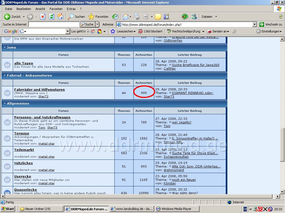Open the Mail envelope icon
285x213 pixels.
(x=126, y=17)
